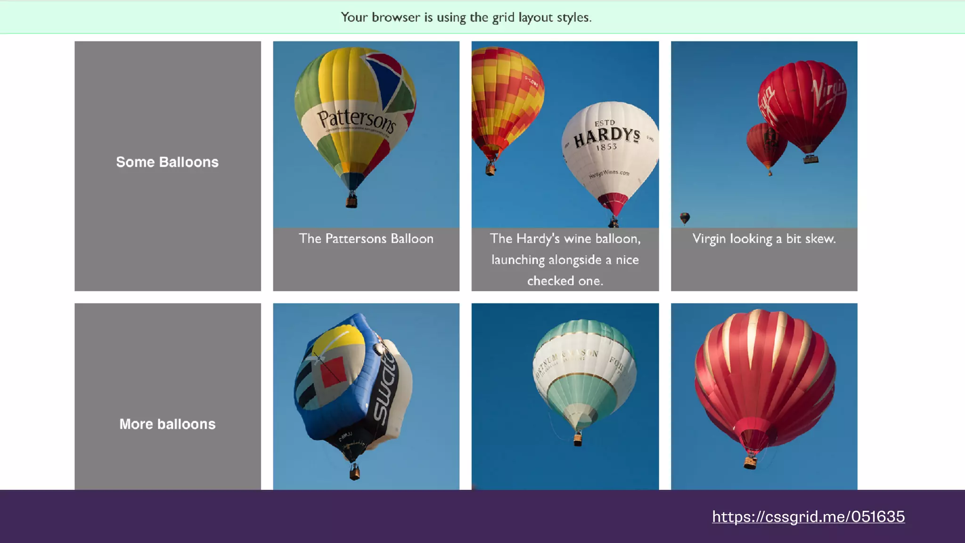
Task: Click the grid layout styles banner message
Action: 466,17
